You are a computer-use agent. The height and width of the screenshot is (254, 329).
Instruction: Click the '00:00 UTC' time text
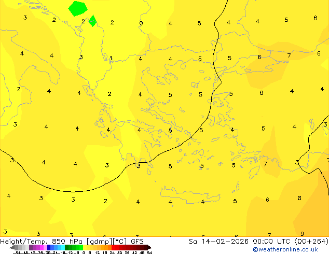coord(273,242)
